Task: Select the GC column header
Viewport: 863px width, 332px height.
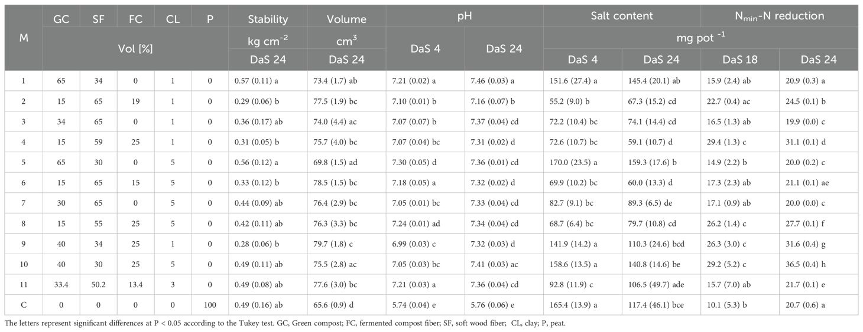Action: 61,19
